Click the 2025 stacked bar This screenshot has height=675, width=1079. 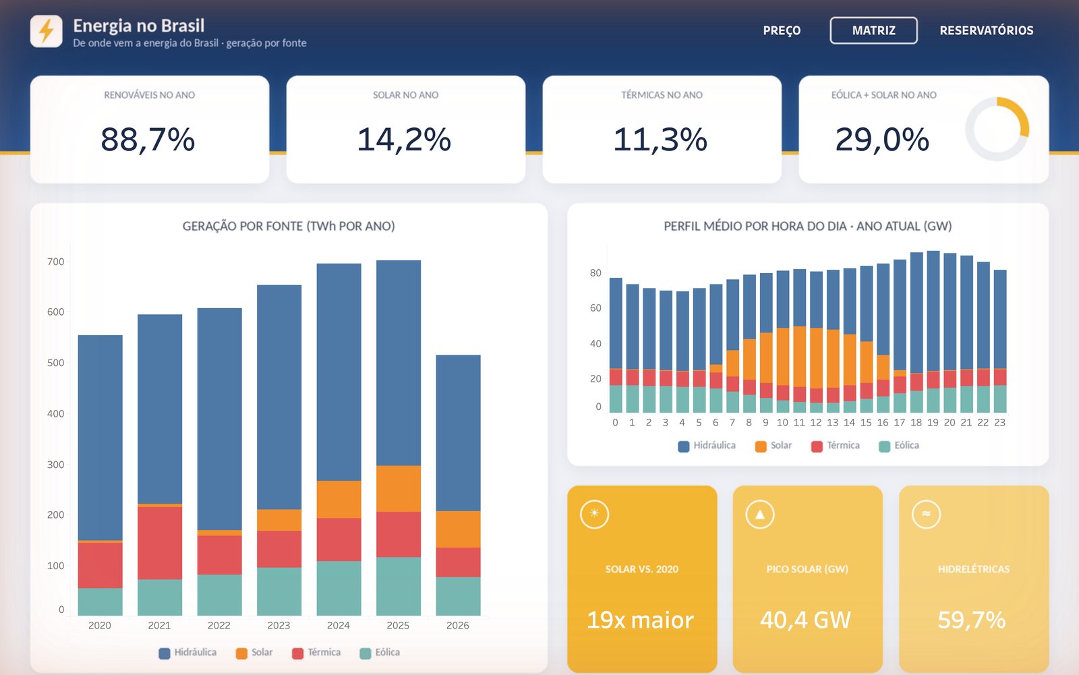tap(399, 438)
